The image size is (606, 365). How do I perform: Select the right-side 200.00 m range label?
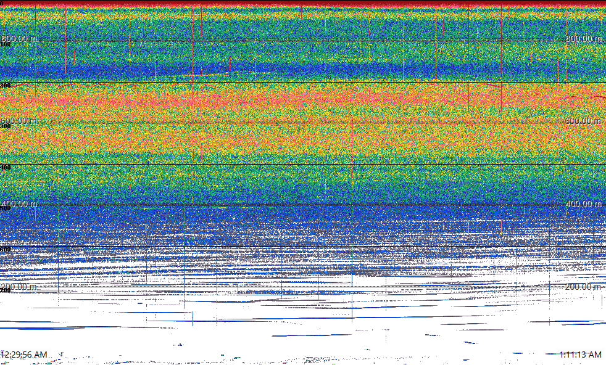pos(584,287)
